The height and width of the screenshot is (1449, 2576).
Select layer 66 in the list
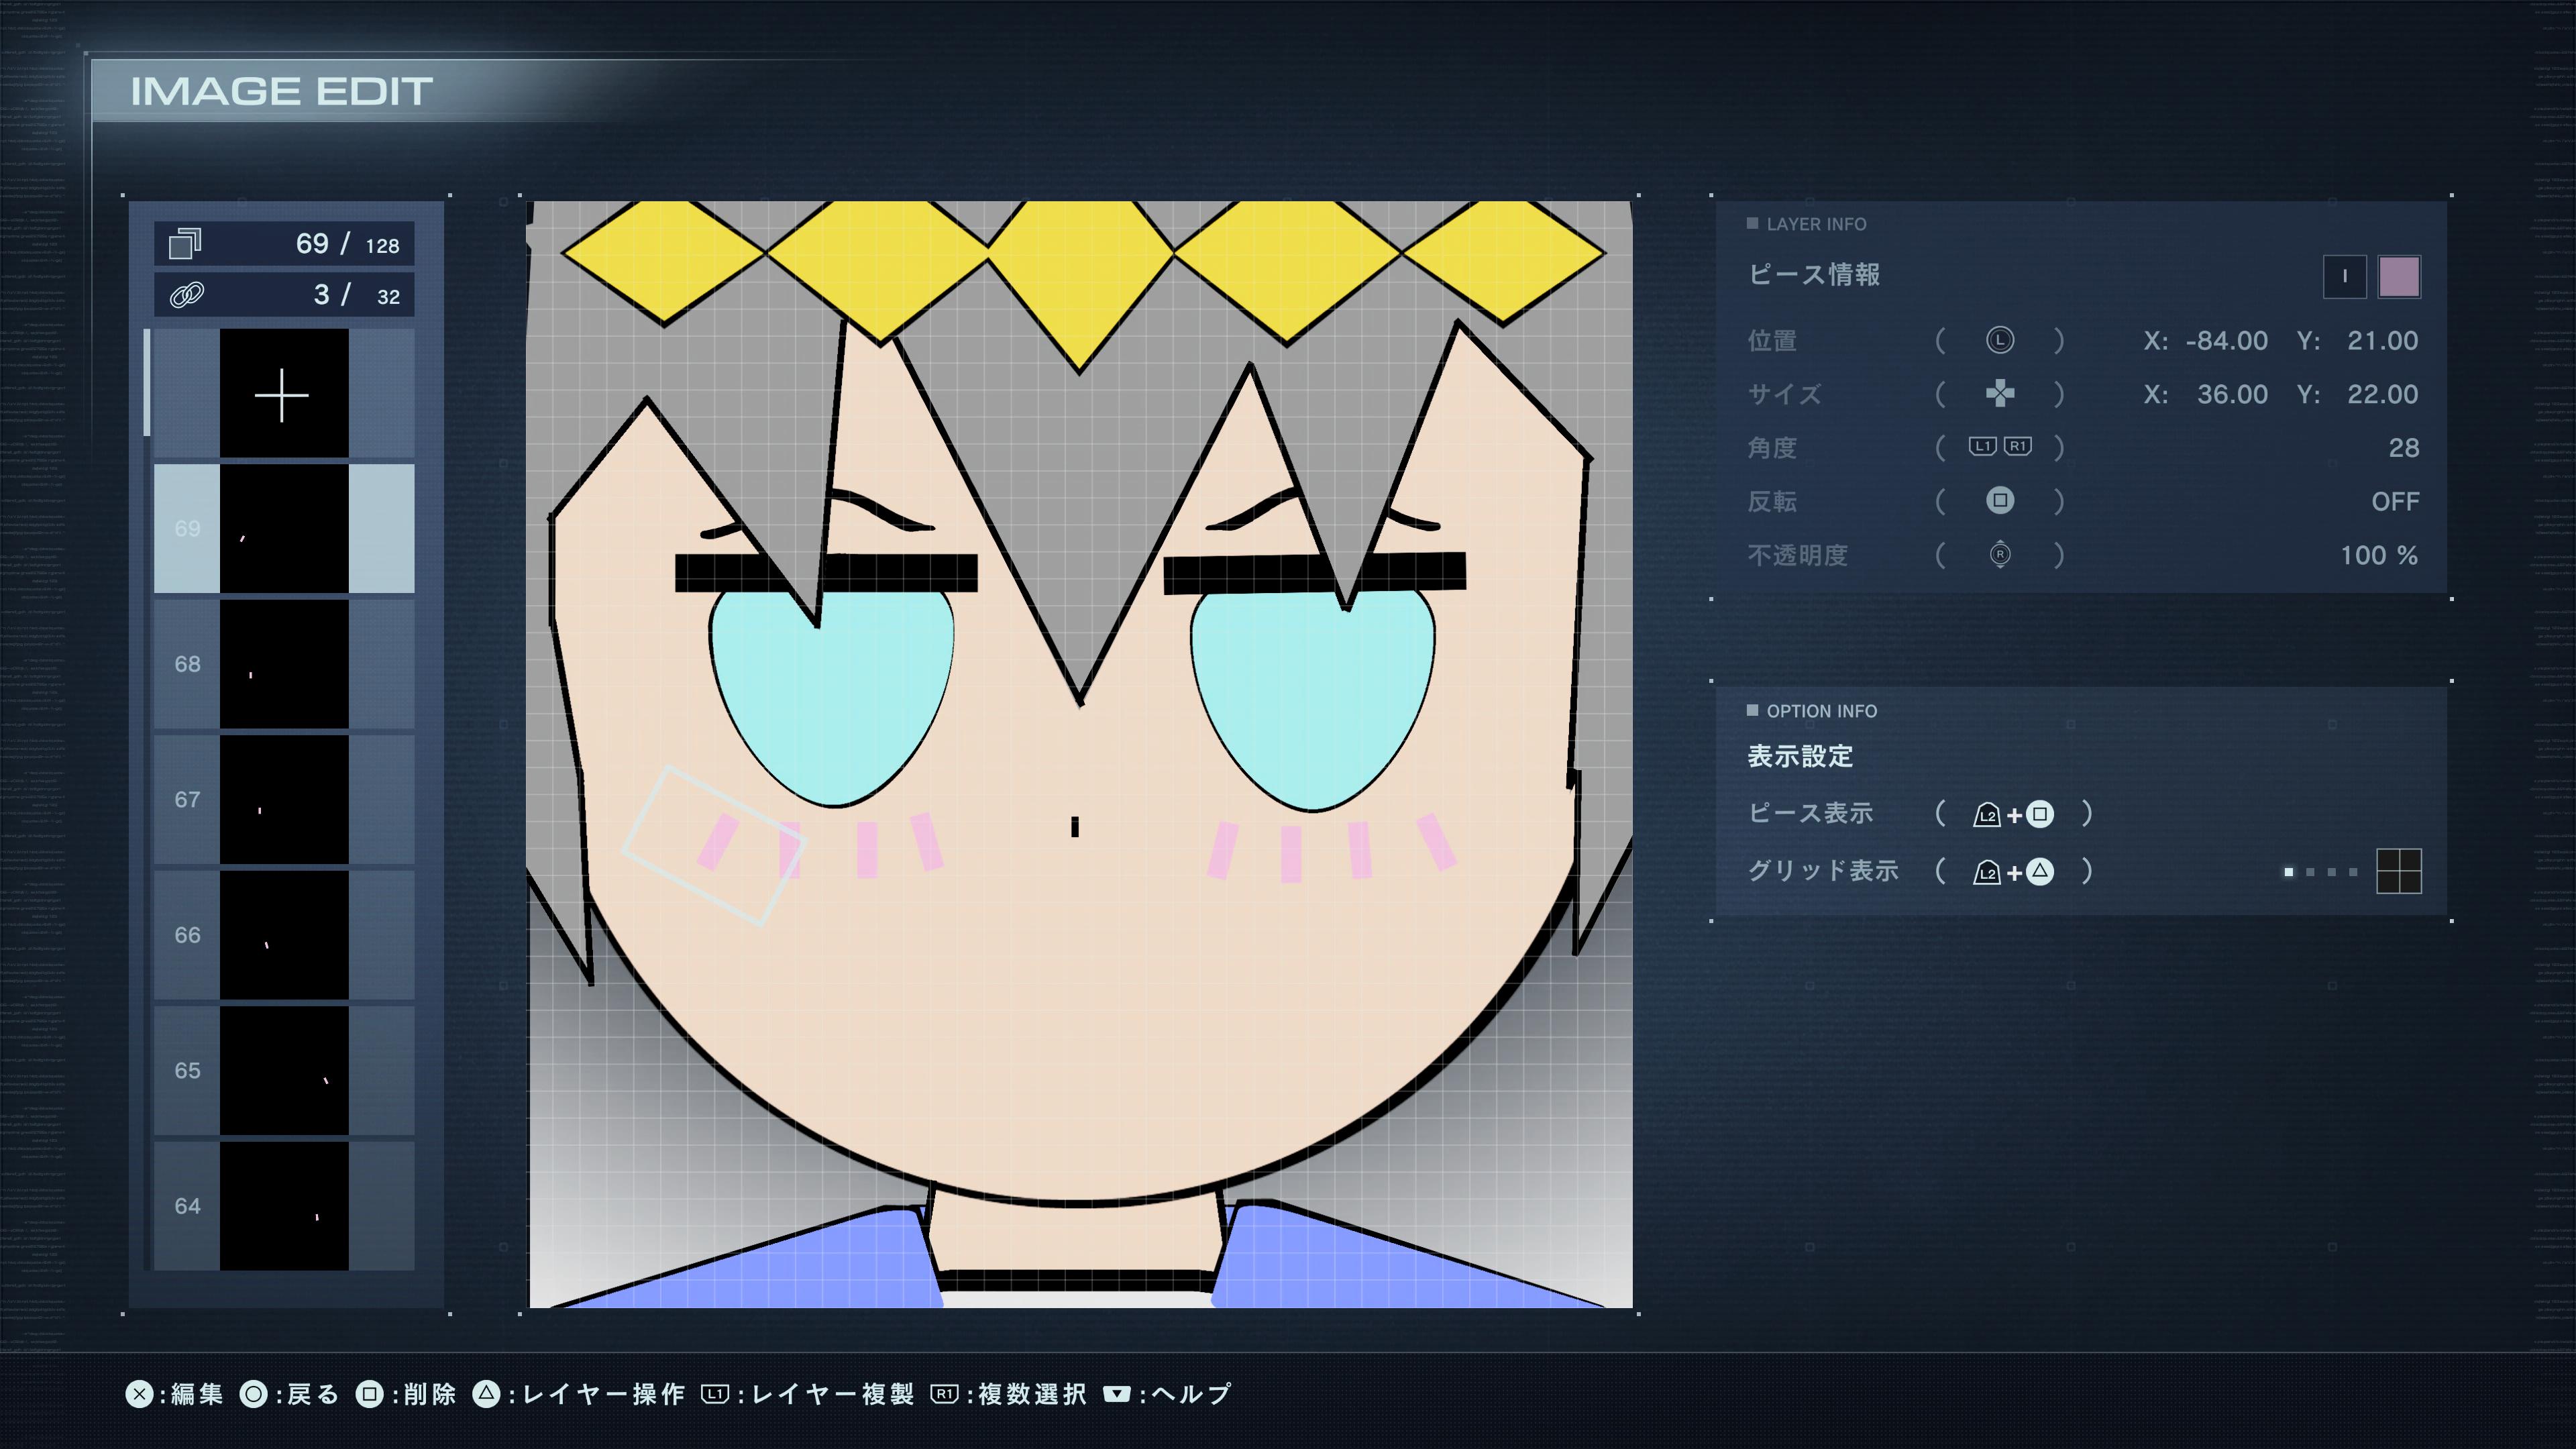(x=284, y=935)
